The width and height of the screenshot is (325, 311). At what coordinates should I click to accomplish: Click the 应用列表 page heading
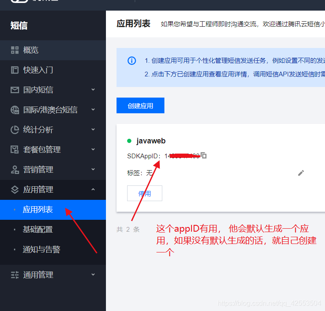tap(133, 23)
